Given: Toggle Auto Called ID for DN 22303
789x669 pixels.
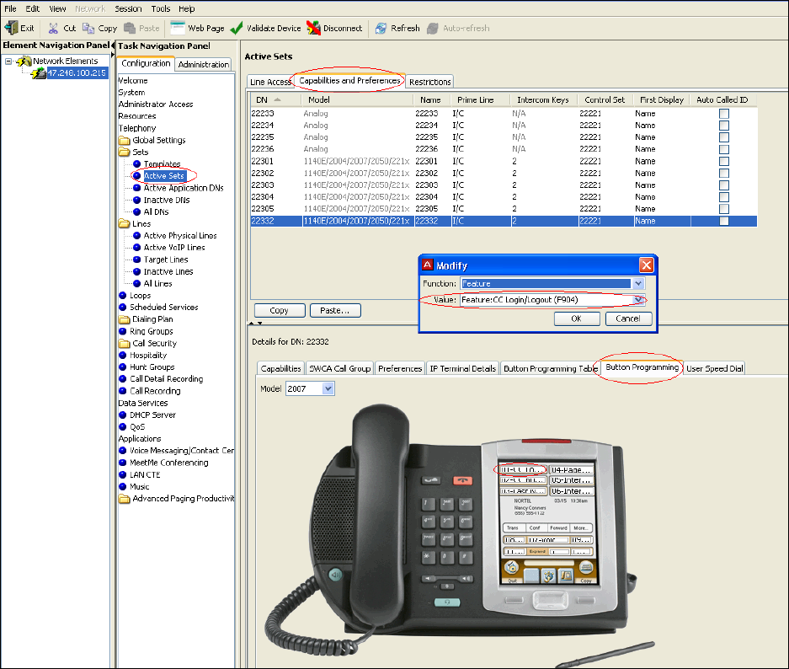Looking at the screenshot, I should 723,185.
